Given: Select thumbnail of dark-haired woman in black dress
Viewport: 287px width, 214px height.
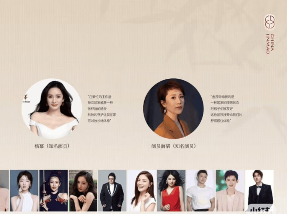Looking at the screenshot, I should tap(83, 190).
